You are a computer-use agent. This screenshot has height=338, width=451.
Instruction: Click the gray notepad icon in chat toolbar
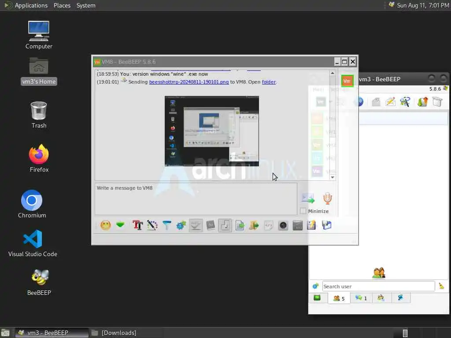[211, 225]
